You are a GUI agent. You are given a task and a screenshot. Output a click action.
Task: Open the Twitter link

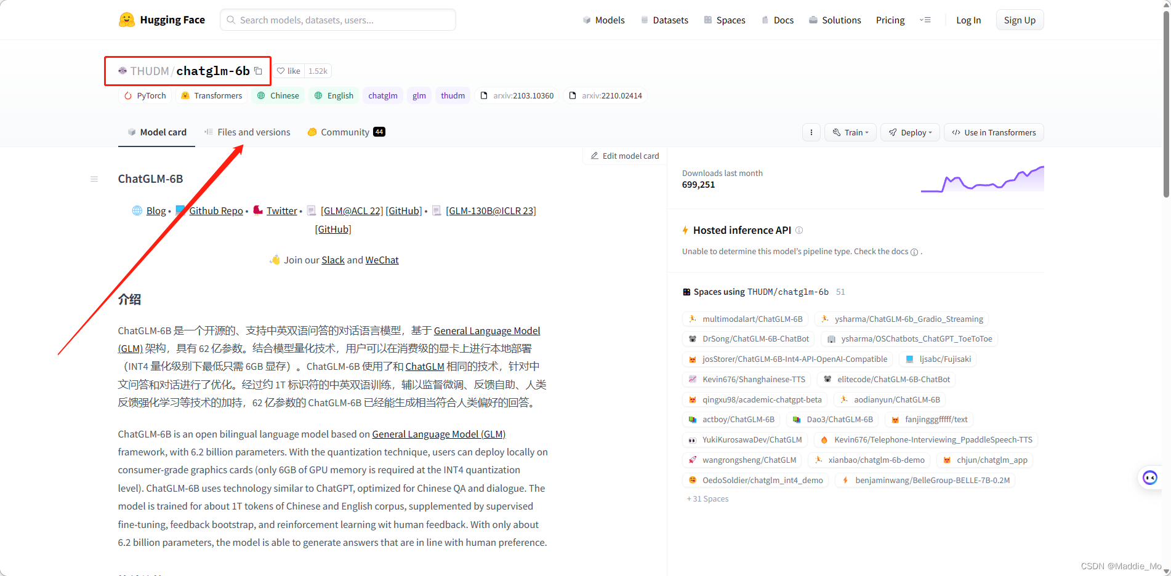[x=282, y=211]
